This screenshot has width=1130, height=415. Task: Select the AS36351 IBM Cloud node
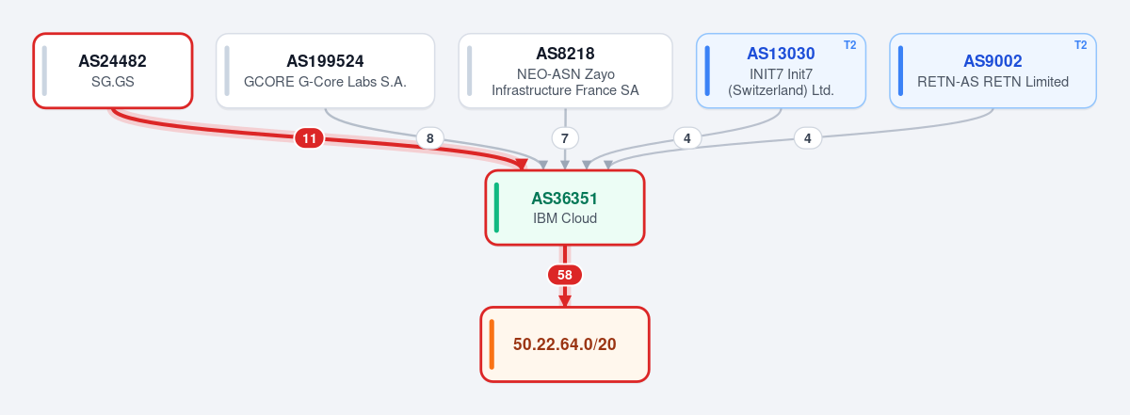(565, 207)
